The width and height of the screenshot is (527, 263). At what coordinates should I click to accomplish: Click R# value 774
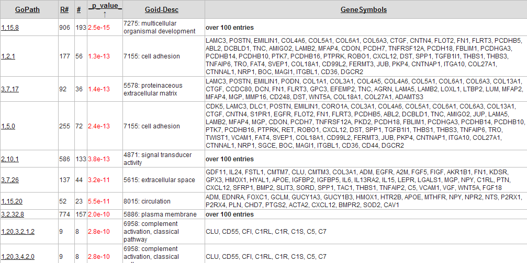point(64,214)
